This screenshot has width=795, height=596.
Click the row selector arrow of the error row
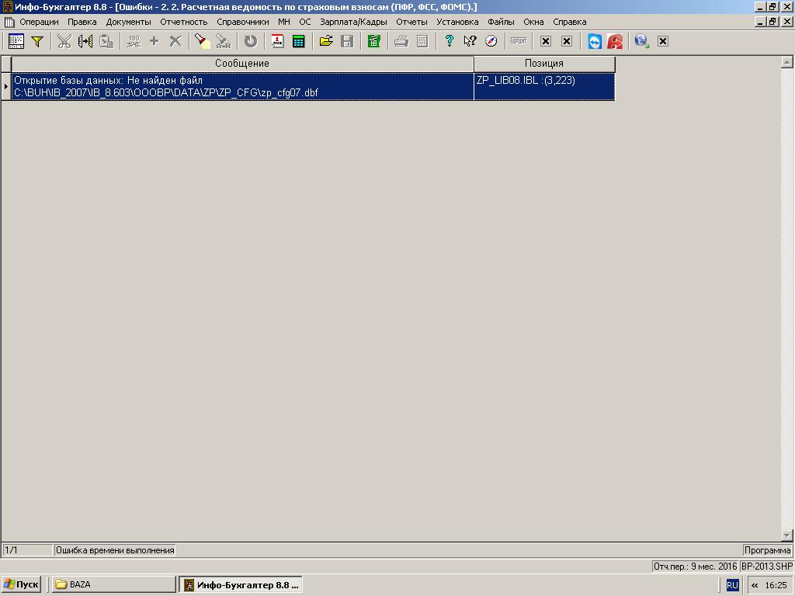[6, 87]
